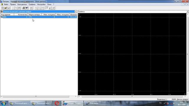
Task: Open the Настройка menu
Action: (x=41, y=4)
